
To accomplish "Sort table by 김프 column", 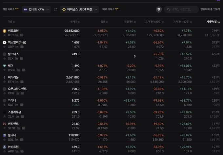I will pyautogui.click(x=104, y=22).
